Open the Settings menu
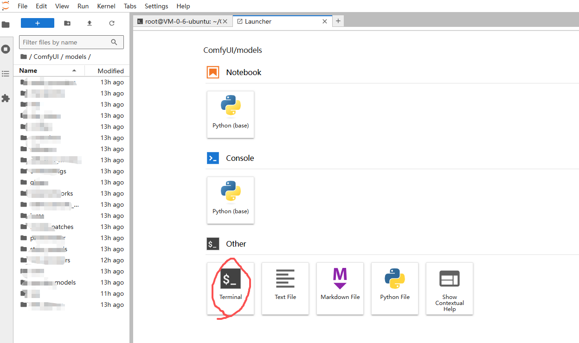 [x=156, y=6]
